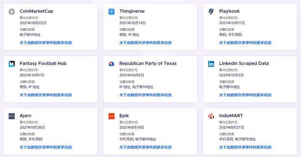Open more info link for CoinMarketCap breach
Image resolution: width=301 pixels, height=157 pixels.
tap(46, 43)
